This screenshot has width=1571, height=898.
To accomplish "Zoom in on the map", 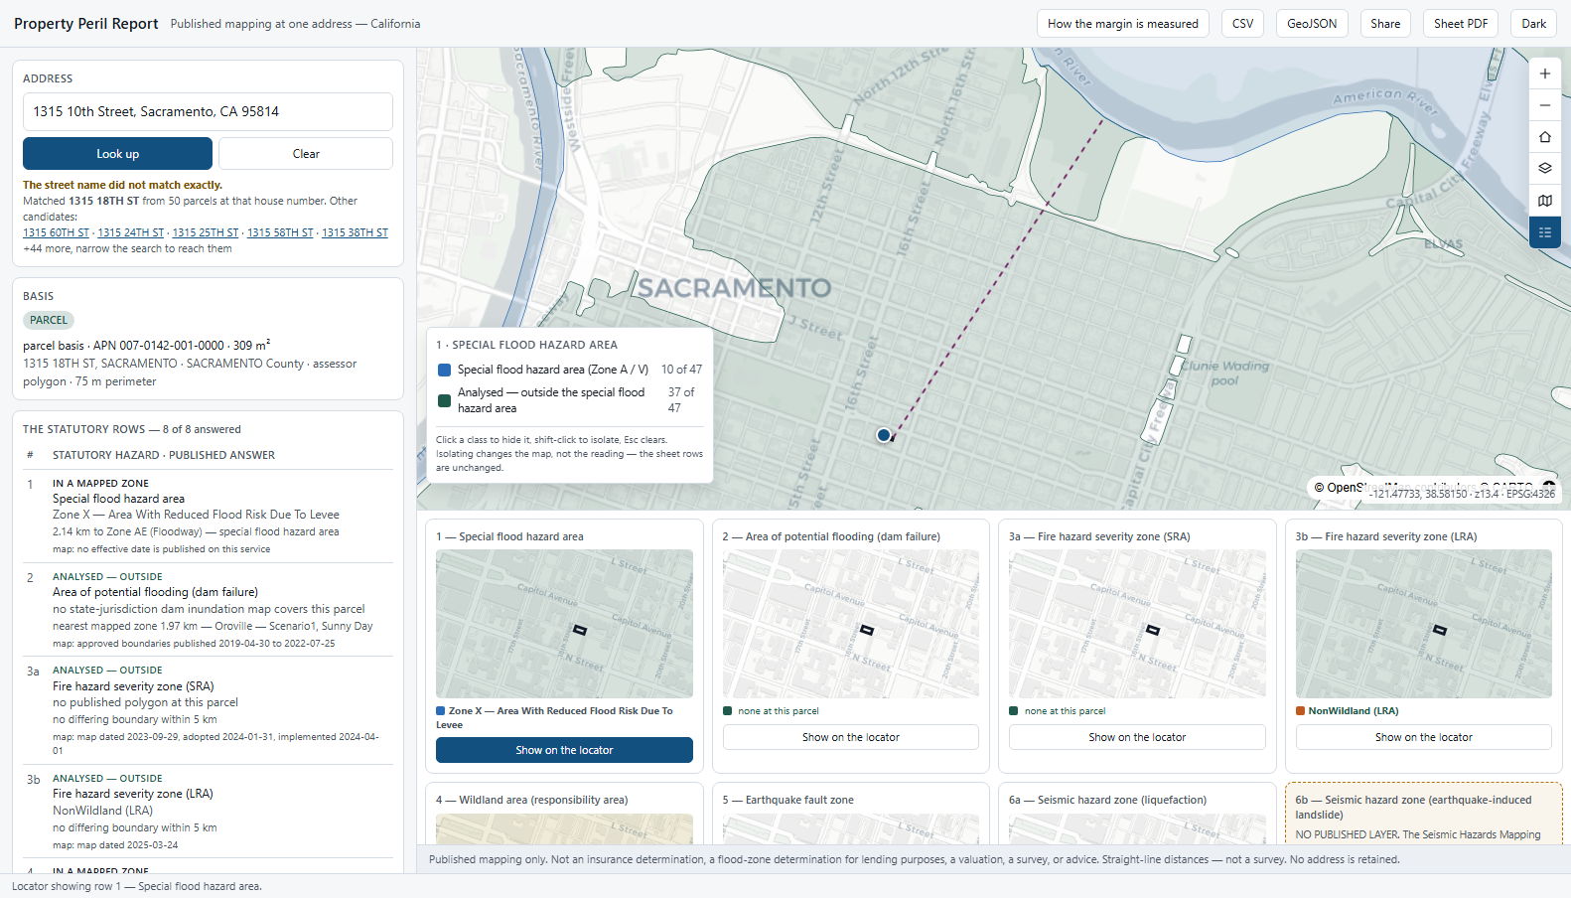I will [1544, 74].
